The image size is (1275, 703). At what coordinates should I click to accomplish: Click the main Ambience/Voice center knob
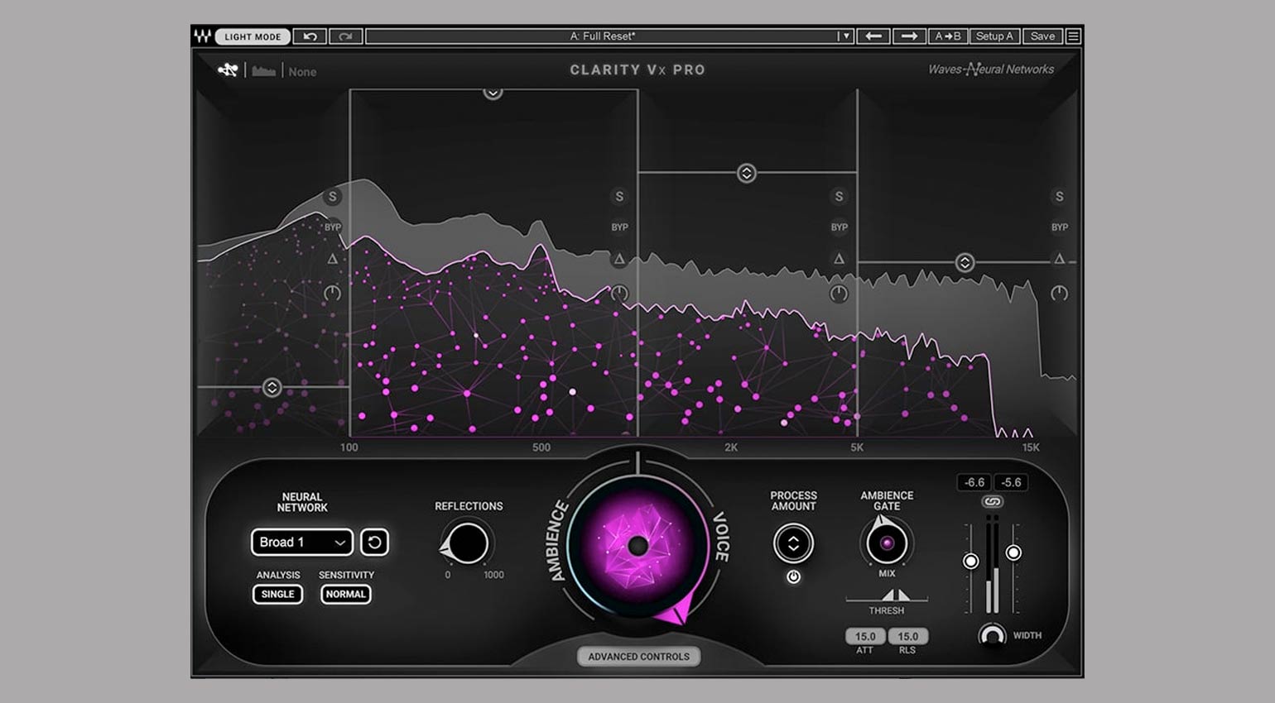637,546
